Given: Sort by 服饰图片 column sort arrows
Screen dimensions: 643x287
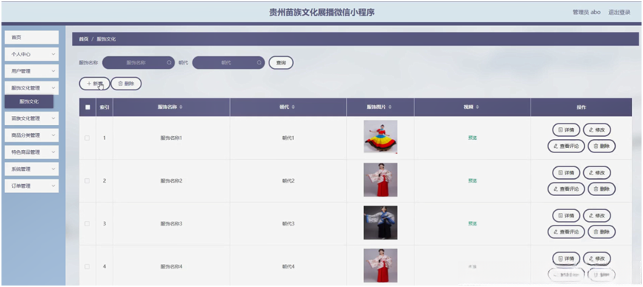Looking at the screenshot, I should tap(390, 107).
